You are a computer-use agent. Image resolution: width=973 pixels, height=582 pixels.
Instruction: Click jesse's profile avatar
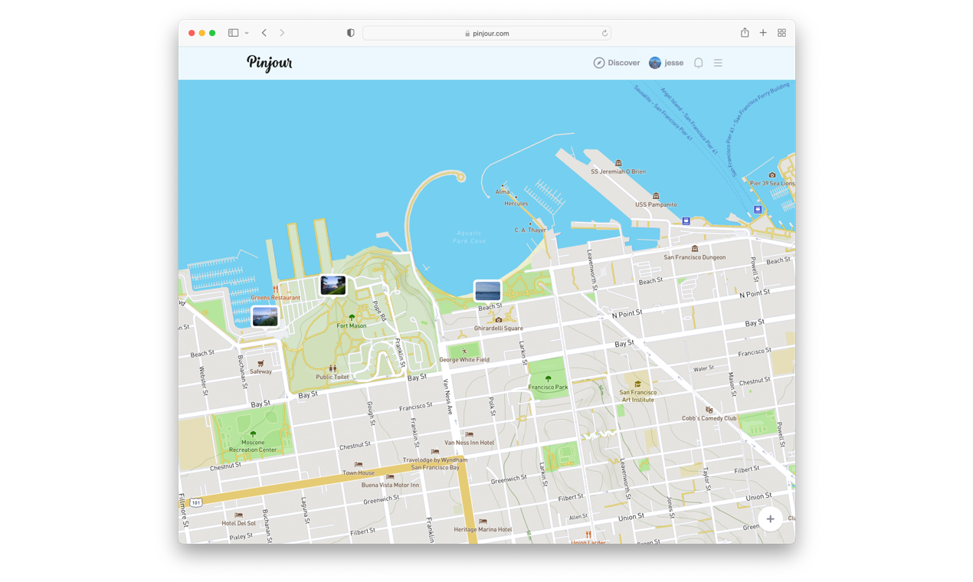click(655, 63)
